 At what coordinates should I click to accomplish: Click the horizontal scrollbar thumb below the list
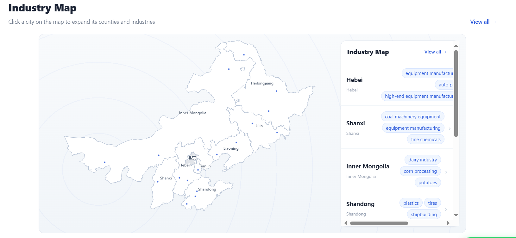[379, 223]
